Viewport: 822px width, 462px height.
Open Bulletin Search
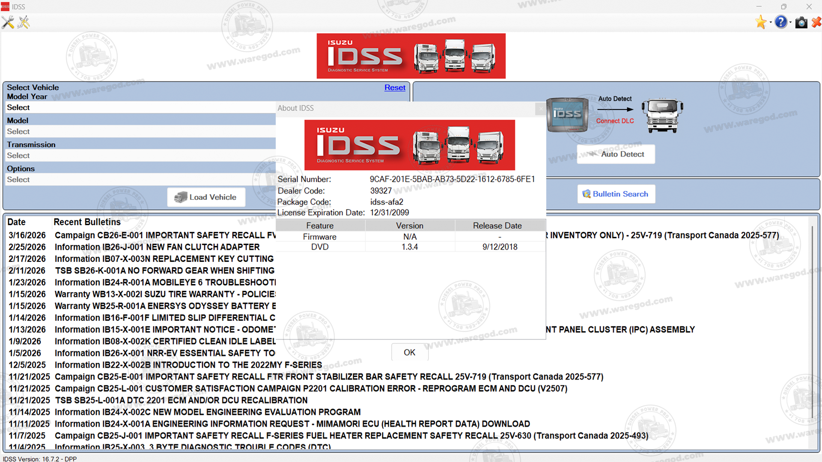click(x=616, y=194)
